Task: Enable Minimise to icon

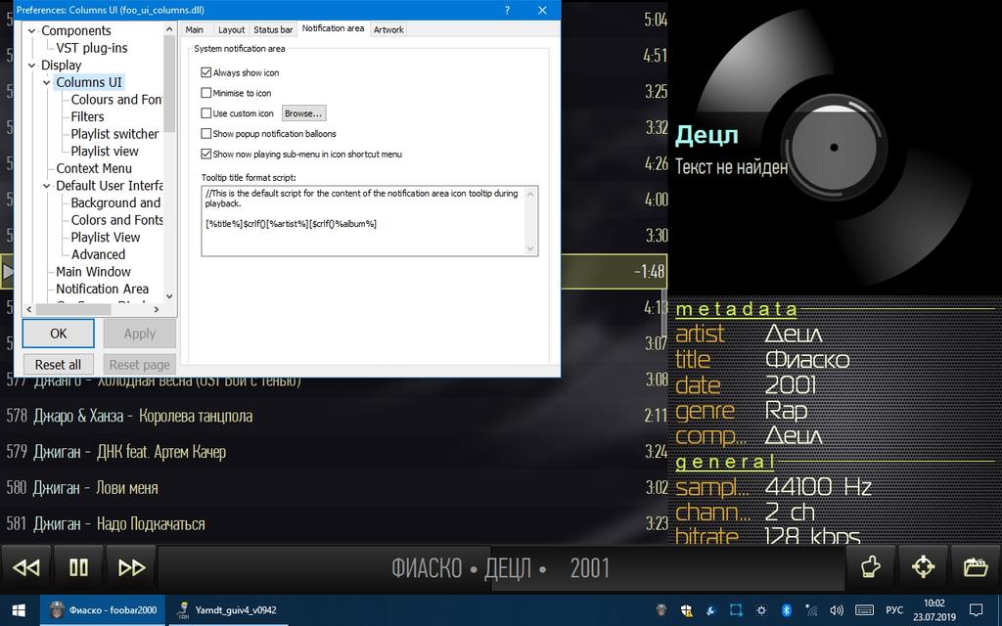Action: (x=206, y=93)
